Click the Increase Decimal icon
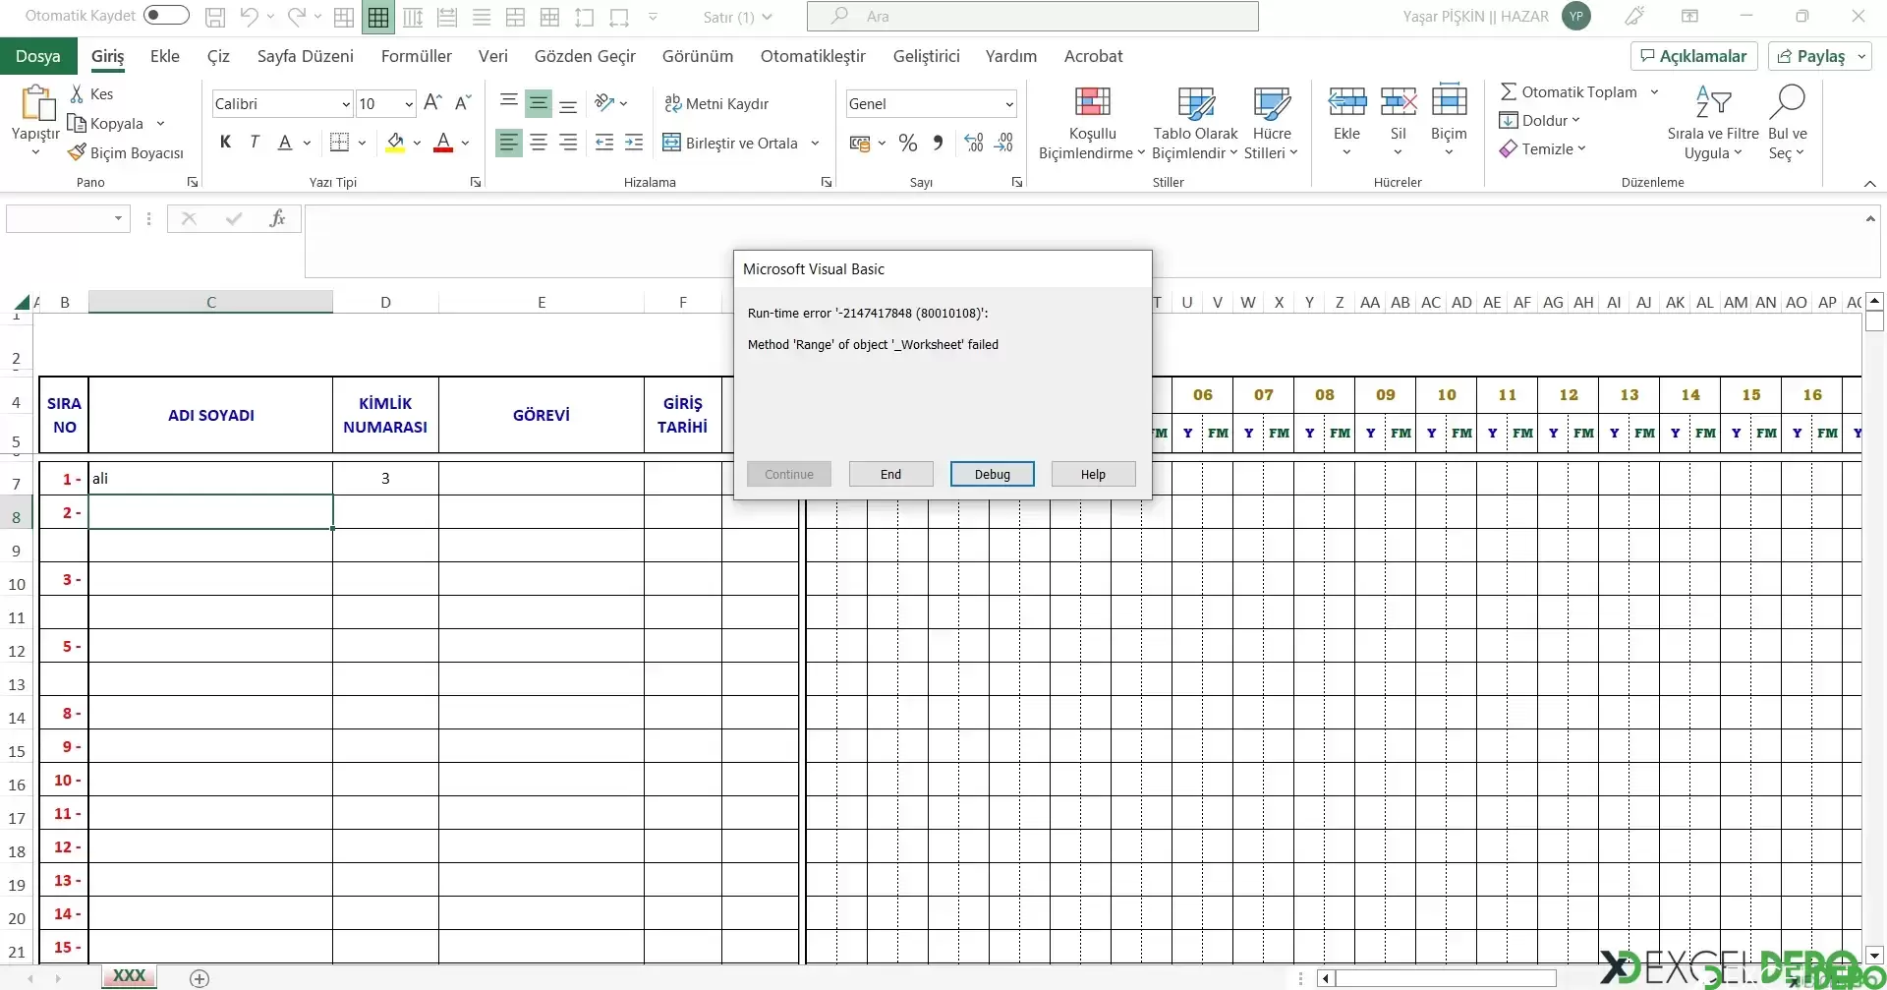 point(973,144)
